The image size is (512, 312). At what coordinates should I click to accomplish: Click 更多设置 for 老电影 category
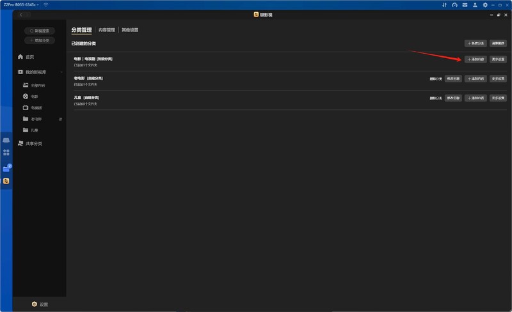498,79
